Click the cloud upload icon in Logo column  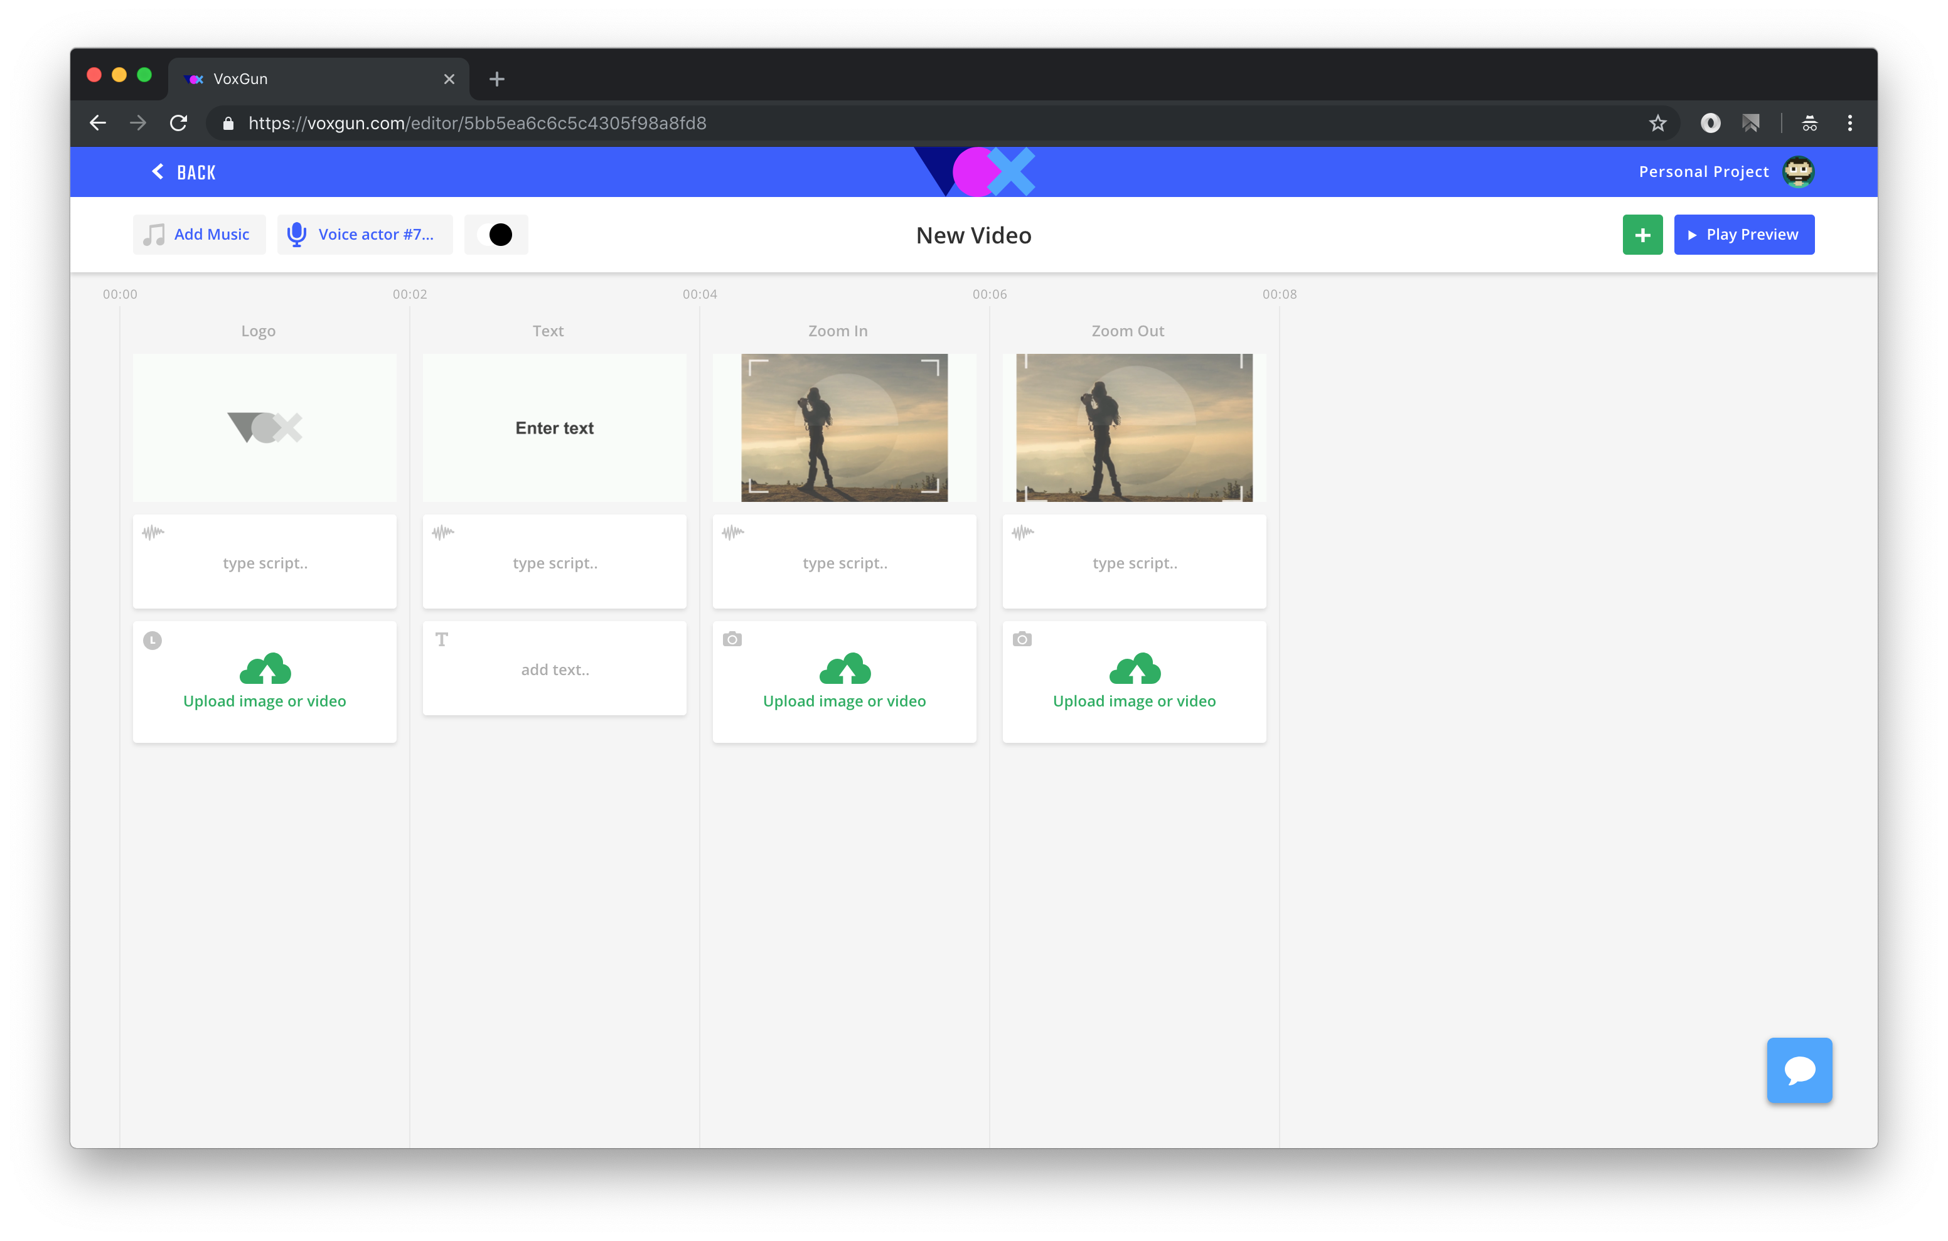click(x=265, y=669)
